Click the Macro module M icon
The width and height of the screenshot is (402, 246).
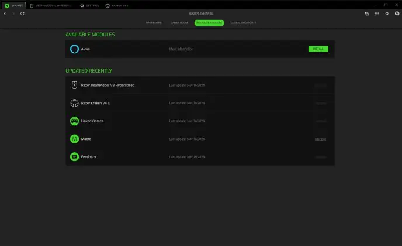[x=74, y=139]
